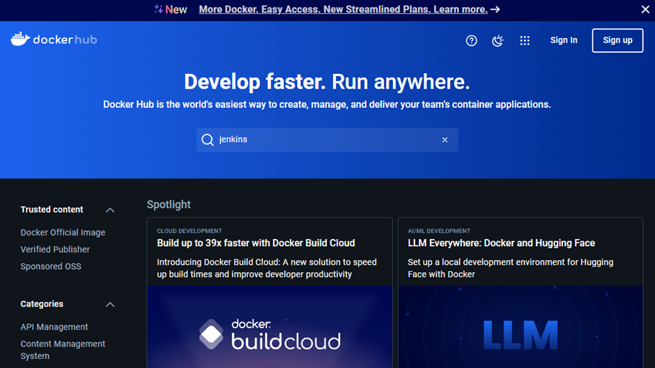Image resolution: width=655 pixels, height=368 pixels.
Task: Toggle the dark/light theme icon
Action: click(x=498, y=40)
